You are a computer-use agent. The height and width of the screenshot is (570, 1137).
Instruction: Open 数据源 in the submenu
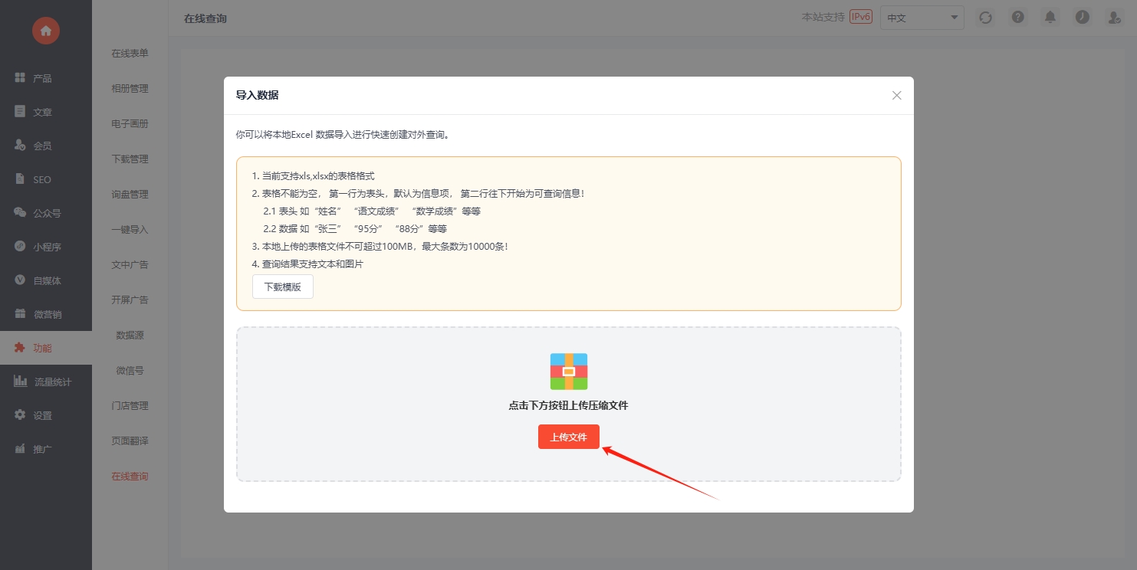(130, 336)
